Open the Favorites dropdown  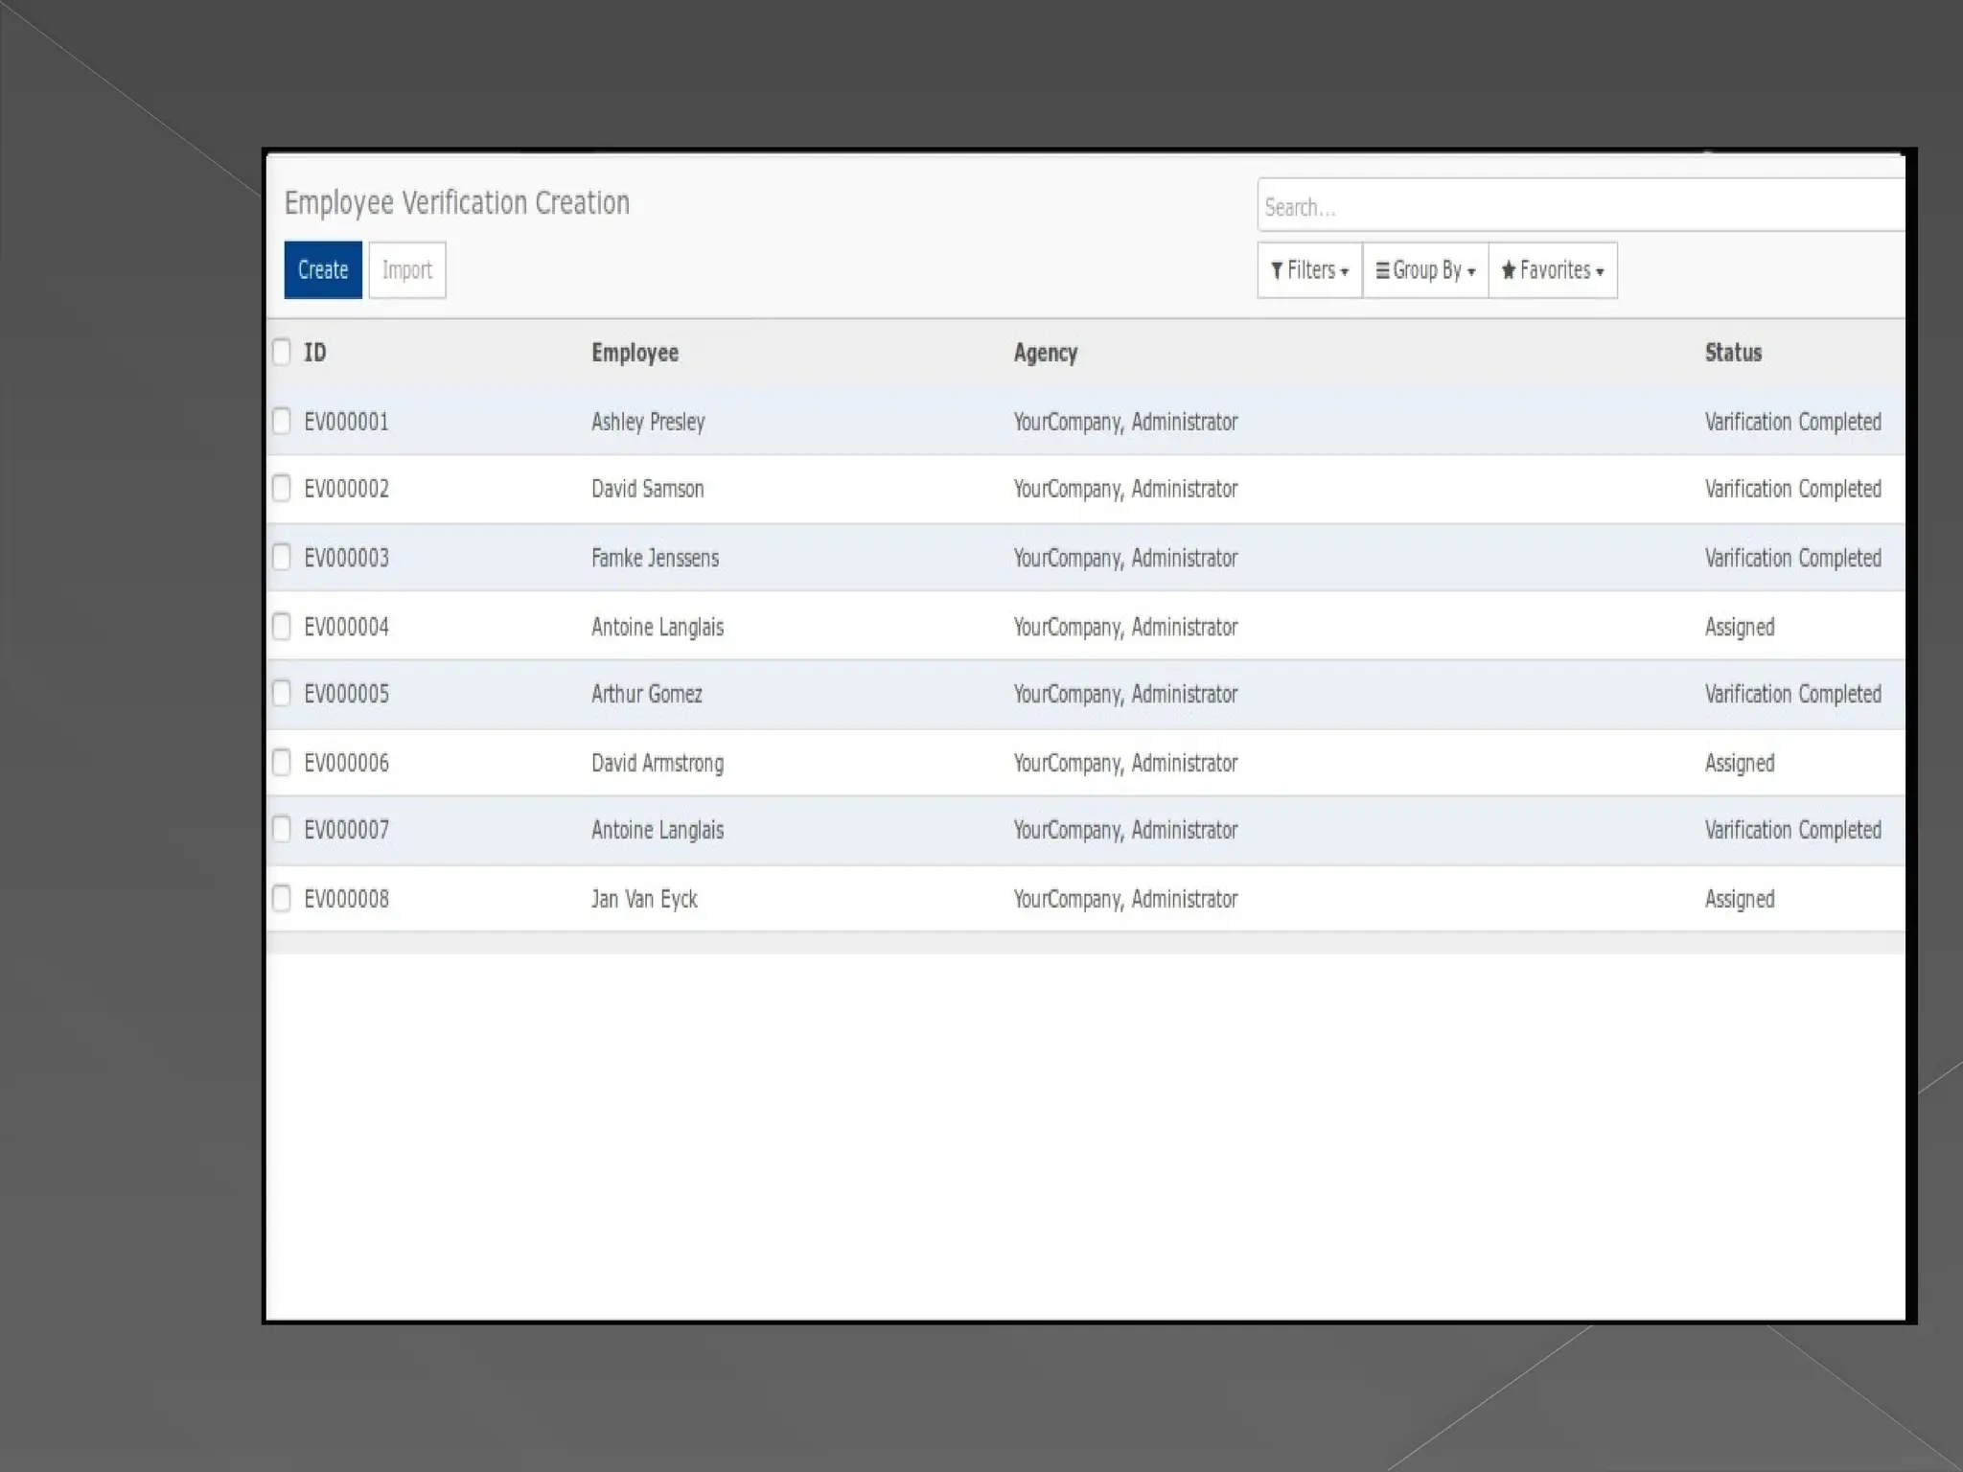(1552, 270)
